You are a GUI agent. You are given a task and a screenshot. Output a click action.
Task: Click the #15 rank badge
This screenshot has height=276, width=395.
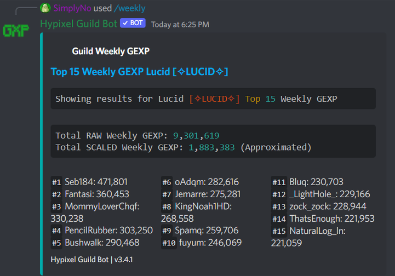(279, 231)
